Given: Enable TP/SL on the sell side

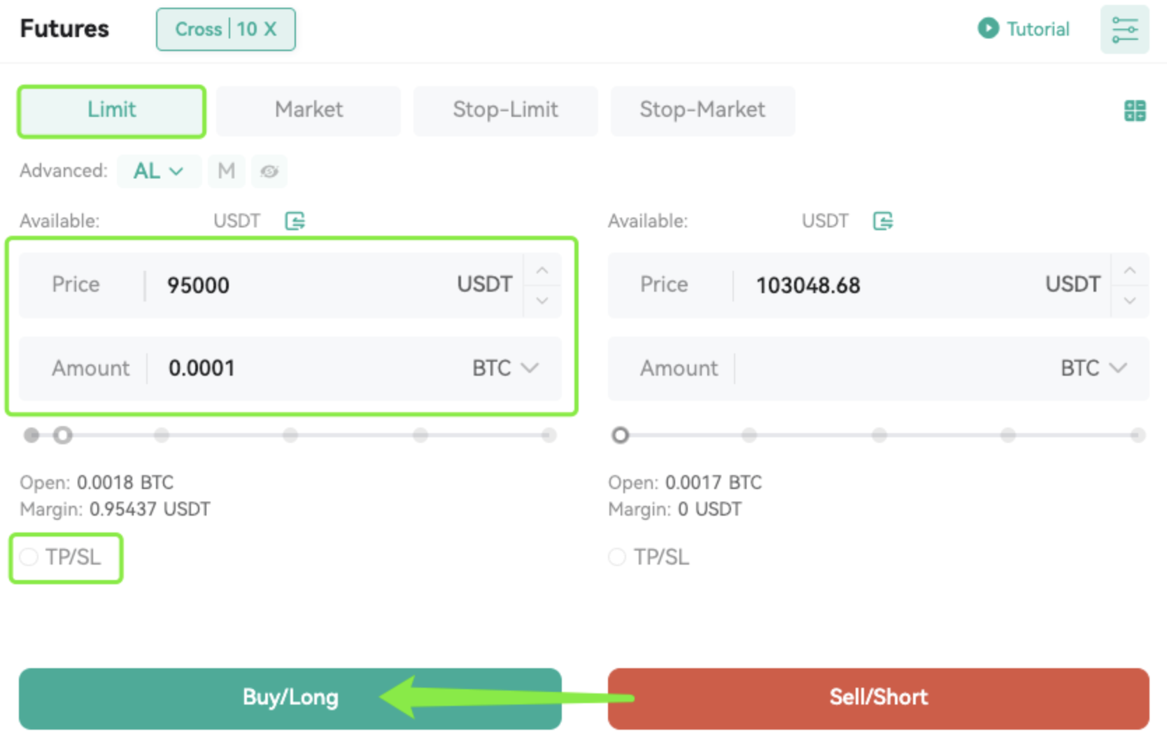Looking at the screenshot, I should [616, 557].
